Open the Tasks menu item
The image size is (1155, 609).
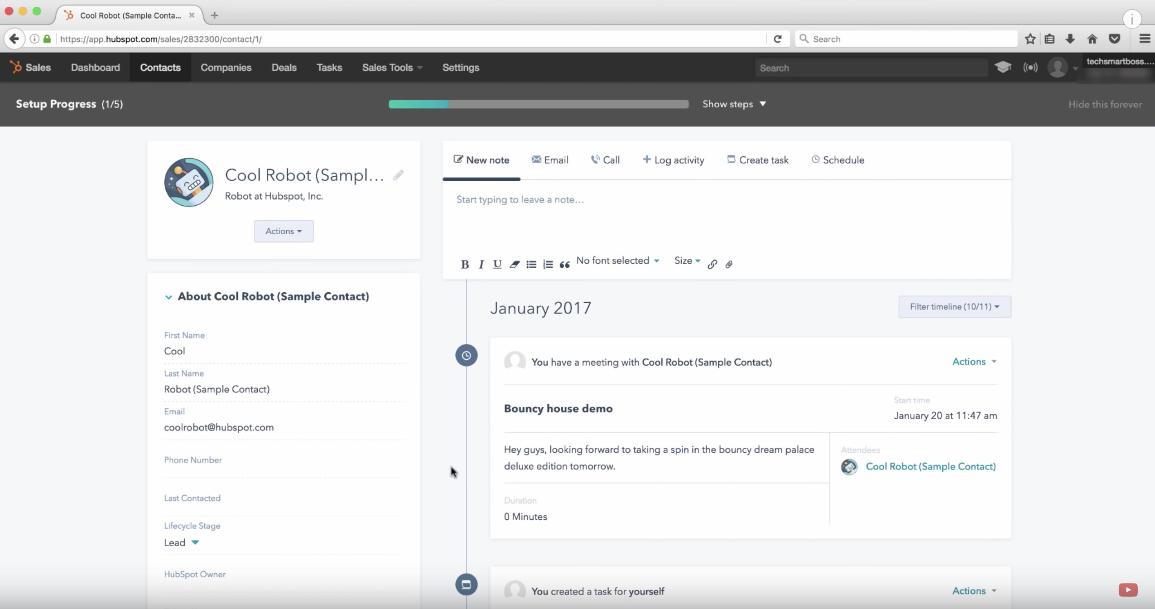coord(329,68)
